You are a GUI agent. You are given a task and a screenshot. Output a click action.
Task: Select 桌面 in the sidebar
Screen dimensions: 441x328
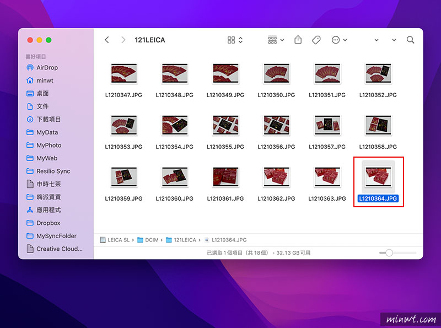point(37,93)
